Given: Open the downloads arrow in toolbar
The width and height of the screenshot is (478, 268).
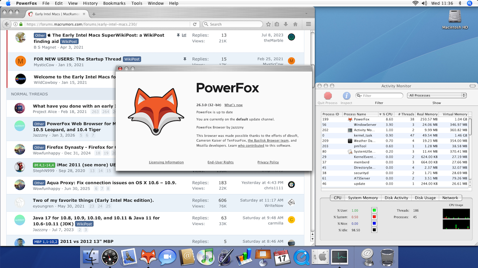Looking at the screenshot, I should pyautogui.click(x=286, y=24).
